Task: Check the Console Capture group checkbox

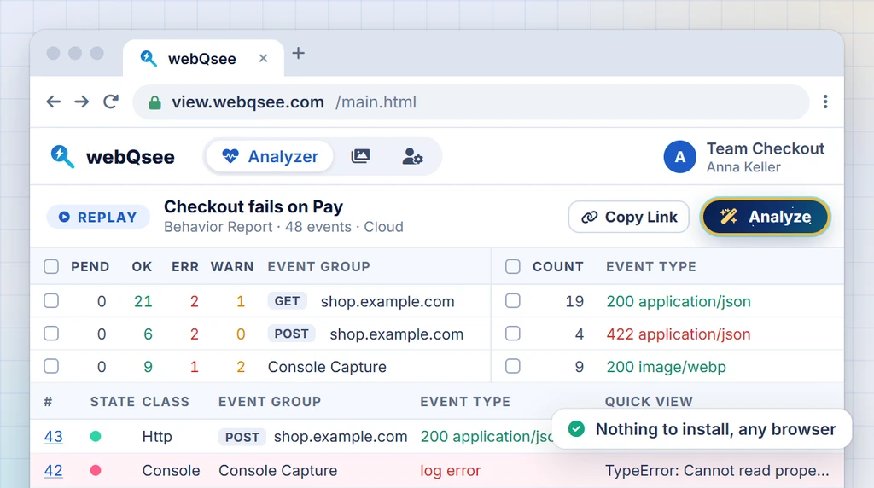Action: (x=51, y=367)
